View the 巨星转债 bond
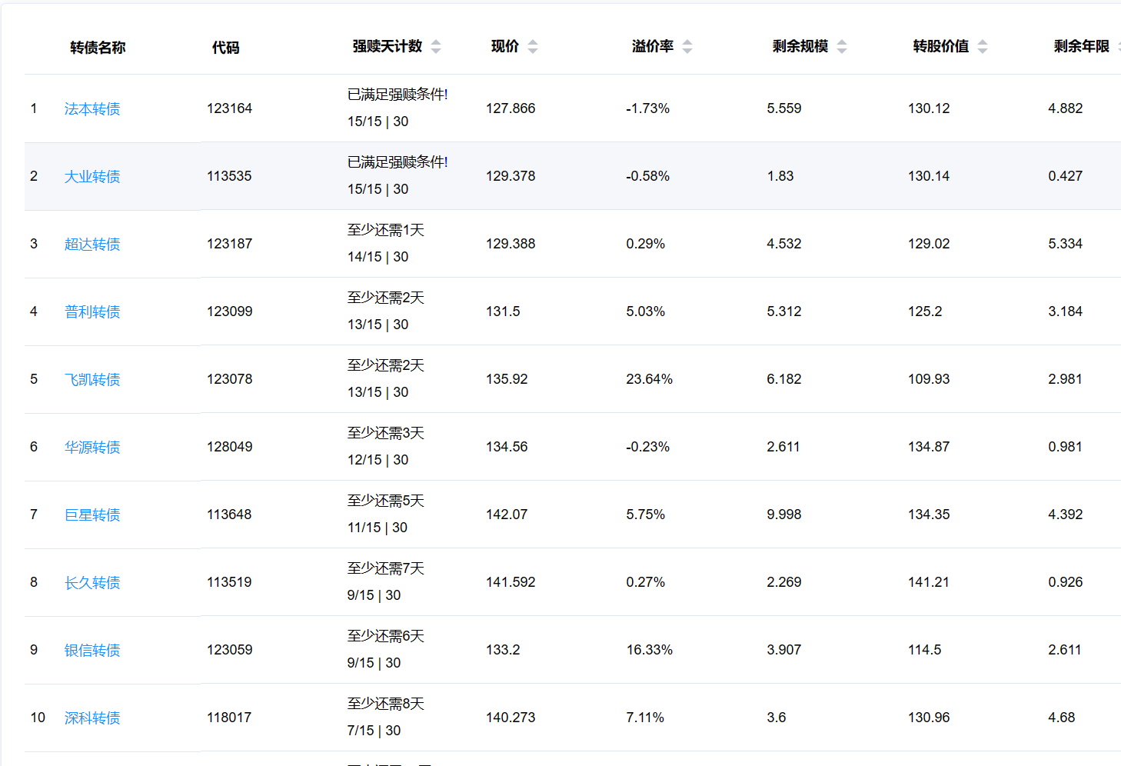The width and height of the screenshot is (1121, 766). pyautogui.click(x=92, y=515)
